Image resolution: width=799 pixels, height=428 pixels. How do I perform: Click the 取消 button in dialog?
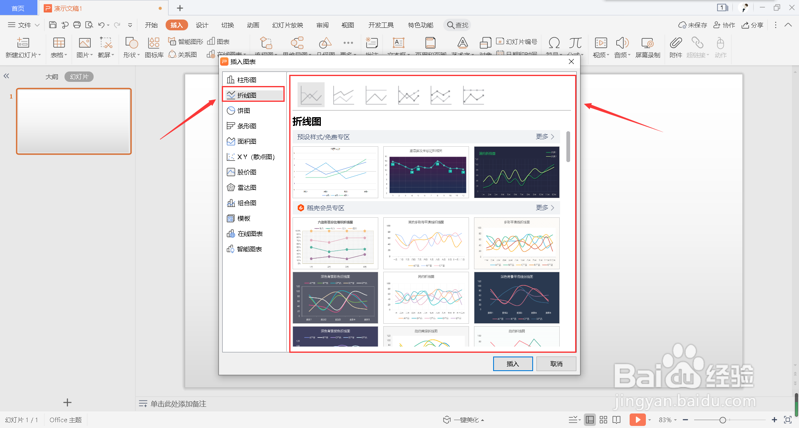coord(556,364)
